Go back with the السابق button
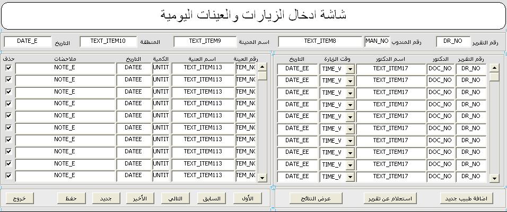Viewport: 507px width, 212px height. coord(212,198)
